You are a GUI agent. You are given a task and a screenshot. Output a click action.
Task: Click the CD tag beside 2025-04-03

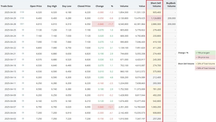(23, 119)
